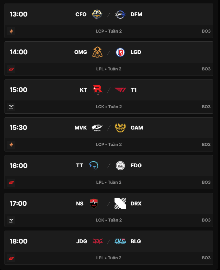220x270 pixels.
Task: Select the GAM Esports logo
Action: [120, 128]
